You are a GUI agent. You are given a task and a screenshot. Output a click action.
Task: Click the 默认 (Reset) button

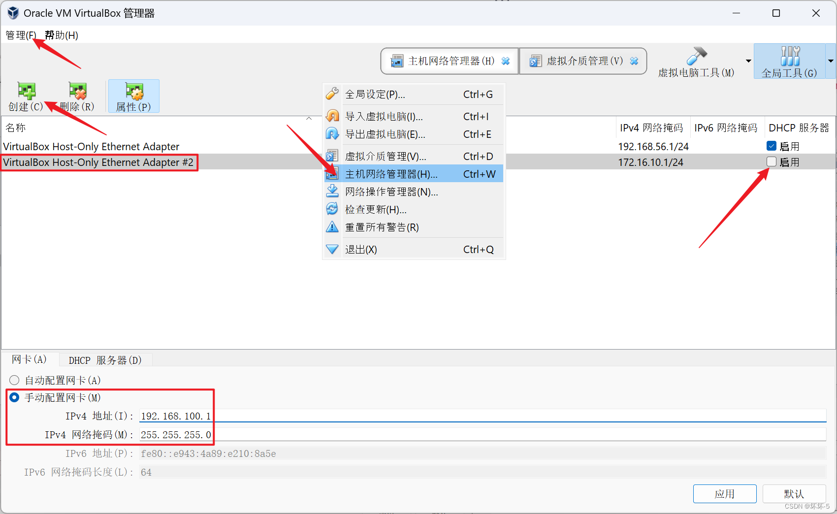pyautogui.click(x=794, y=494)
